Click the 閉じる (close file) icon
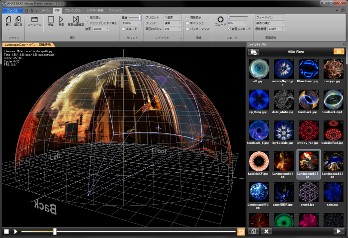This screenshot has width=348, height=238. (18, 19)
